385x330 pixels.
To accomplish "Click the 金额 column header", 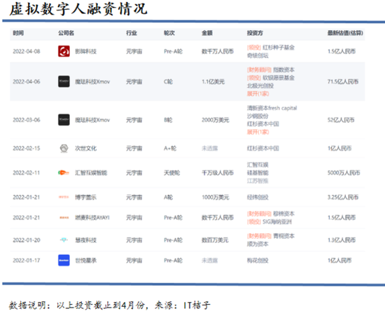I will click(207, 33).
